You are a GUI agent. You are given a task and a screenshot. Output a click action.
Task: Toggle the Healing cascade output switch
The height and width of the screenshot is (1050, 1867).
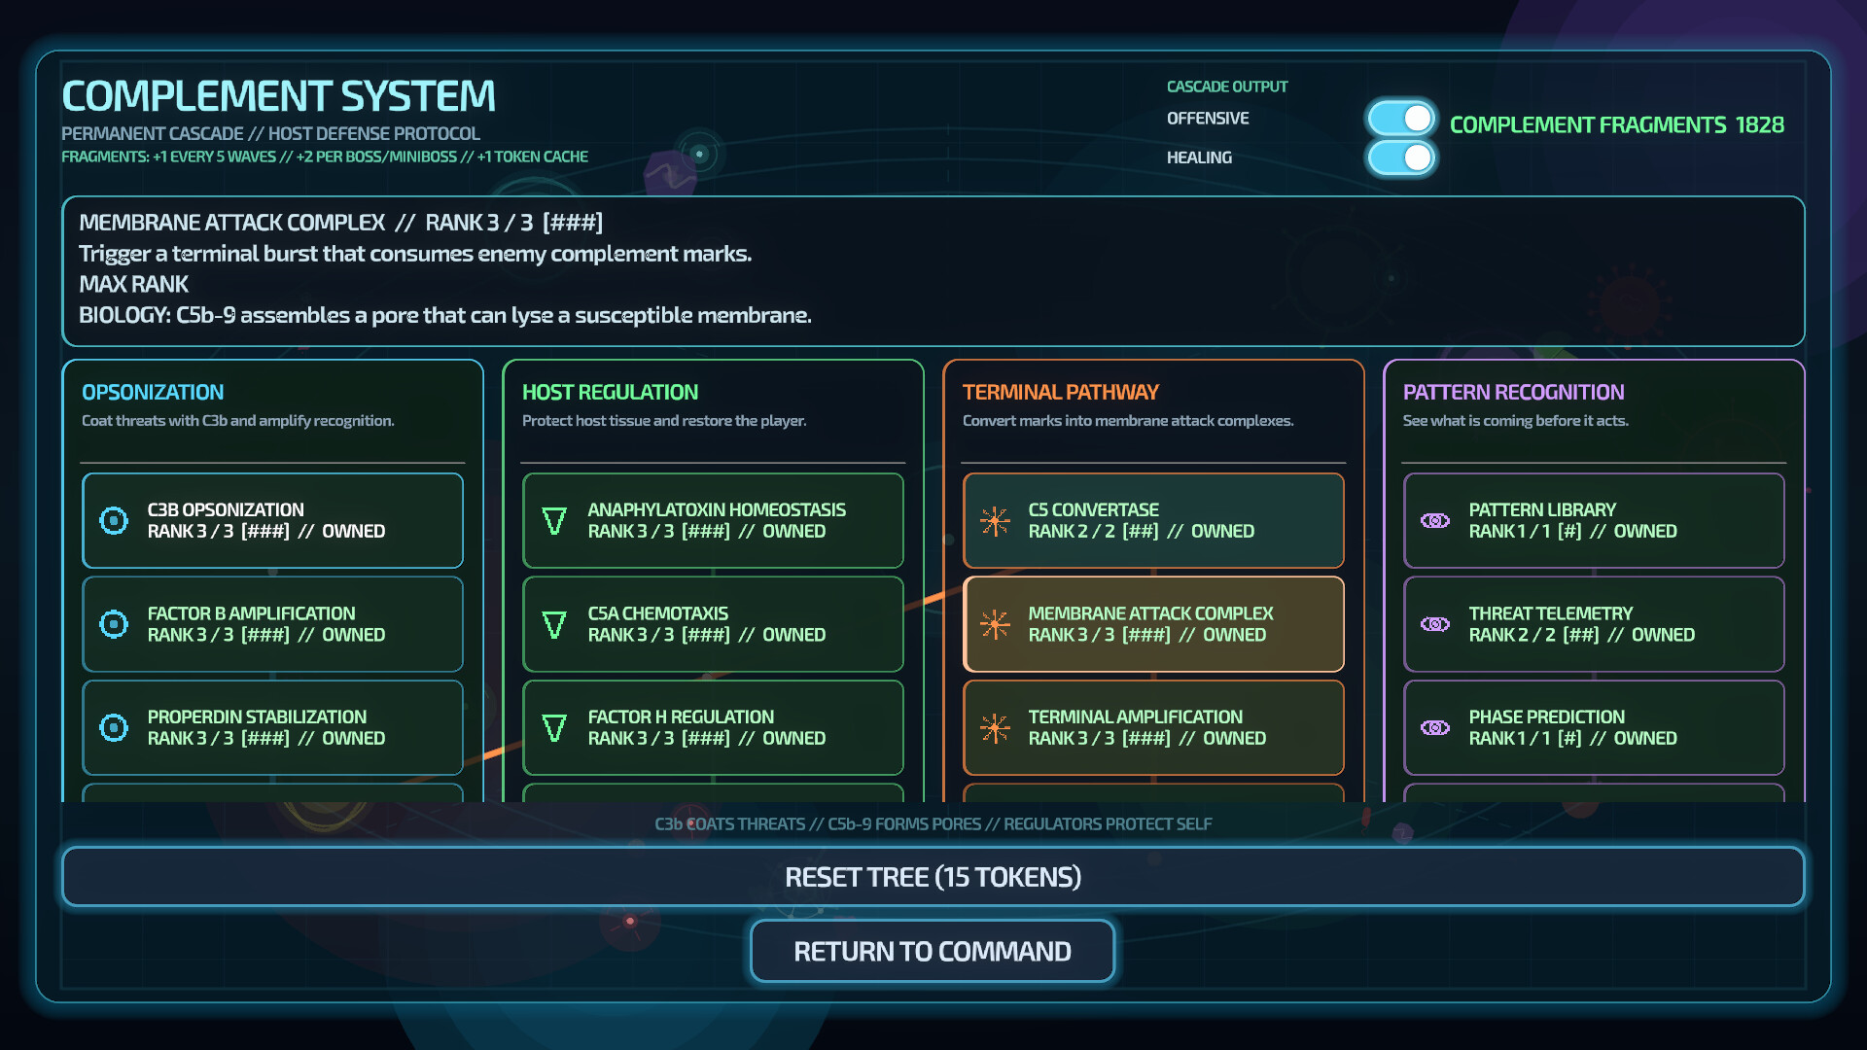click(1401, 157)
